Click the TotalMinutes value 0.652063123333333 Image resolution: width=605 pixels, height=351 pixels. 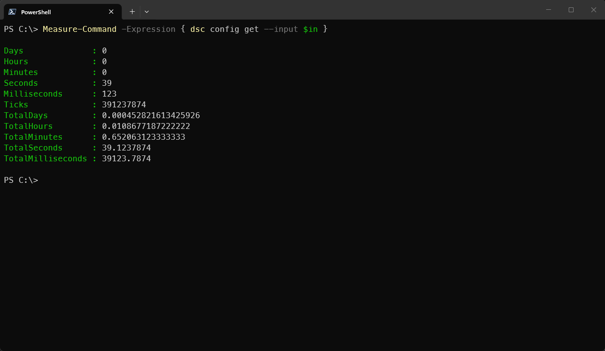[144, 137]
